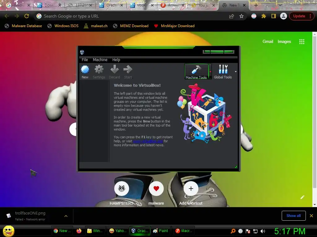The width and height of the screenshot is (317, 237).
Task: Open Firefox from the taskbar
Action: pyautogui.click(x=79, y=231)
